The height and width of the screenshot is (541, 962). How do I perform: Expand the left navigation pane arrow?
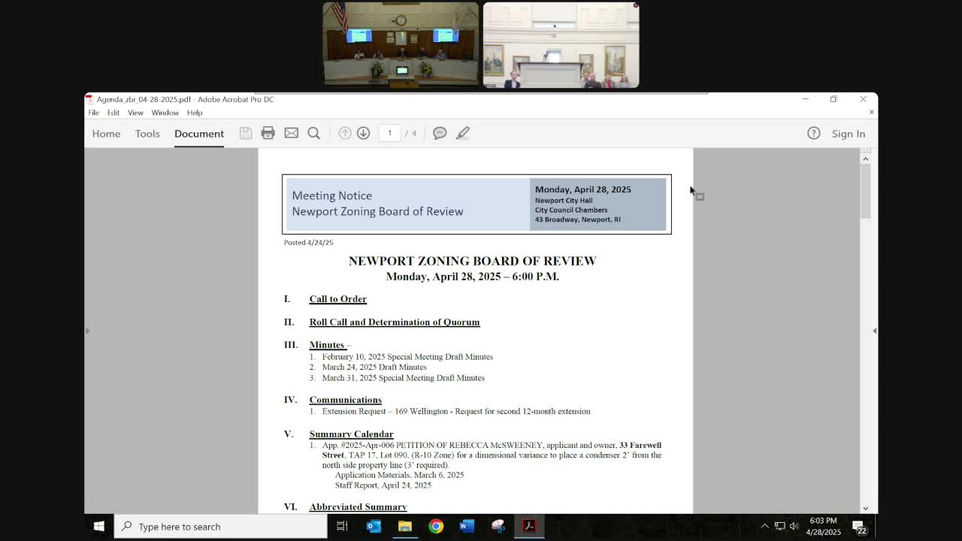(87, 331)
